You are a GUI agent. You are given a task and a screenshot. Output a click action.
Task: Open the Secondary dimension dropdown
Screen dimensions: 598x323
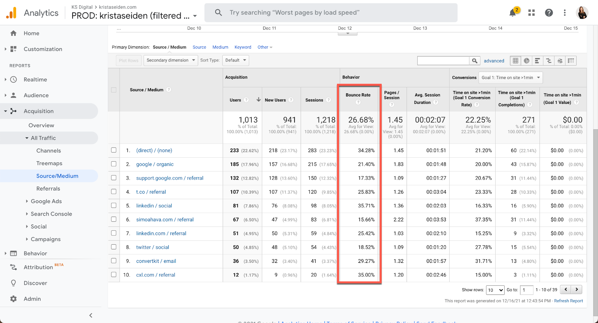(171, 60)
